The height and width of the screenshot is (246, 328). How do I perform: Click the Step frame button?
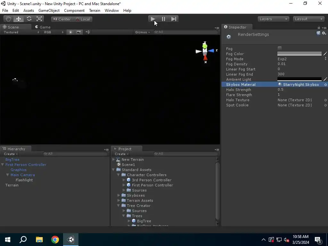[174, 19]
